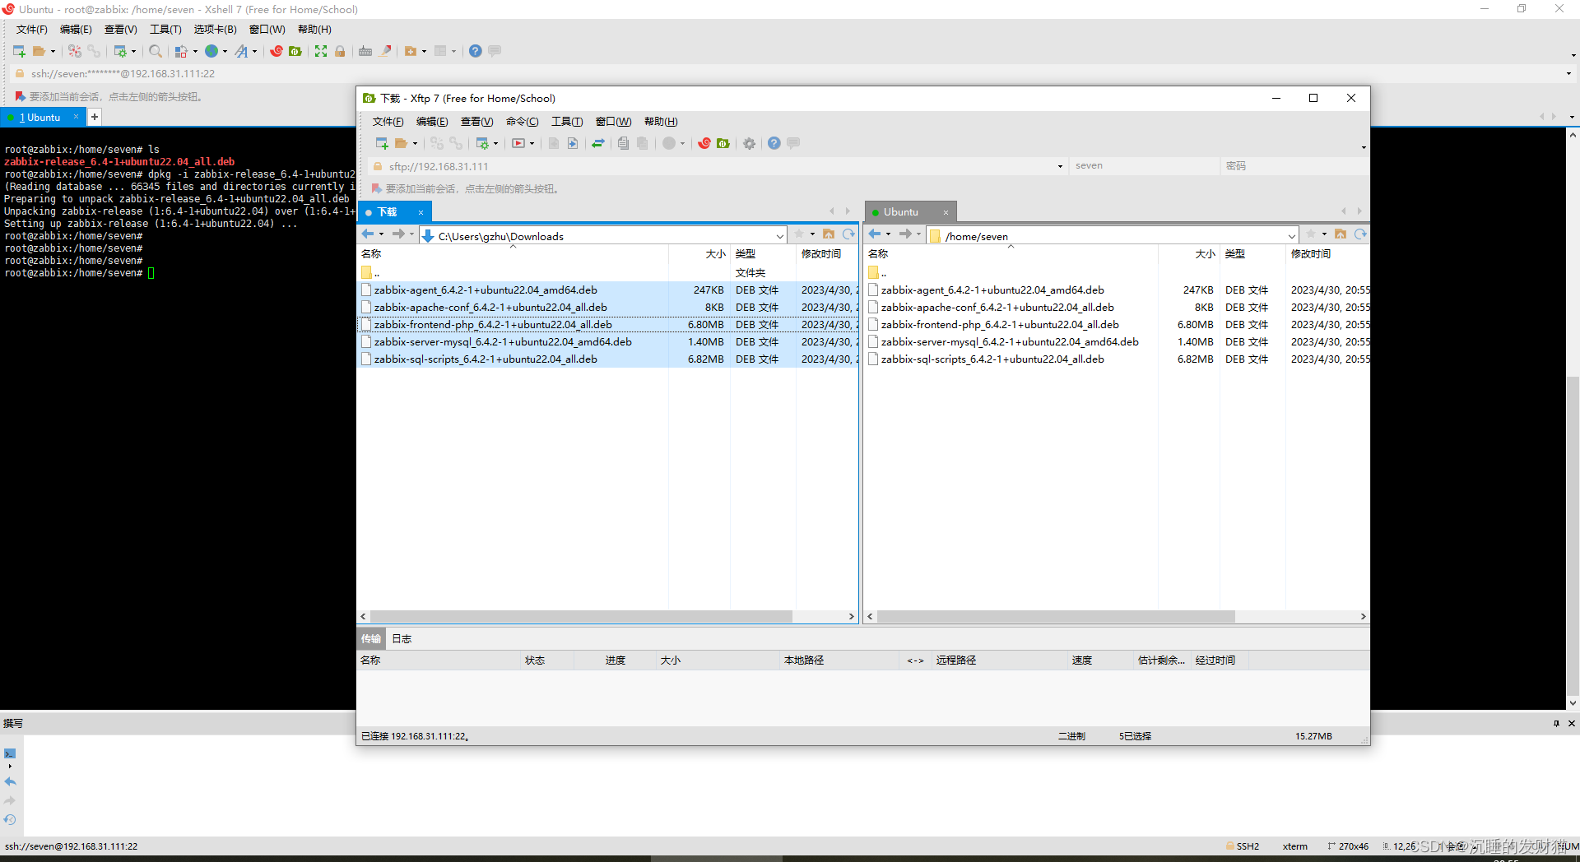1580x862 pixels.
Task: Click local pane horizontal scrollbar
Action: [x=581, y=616]
